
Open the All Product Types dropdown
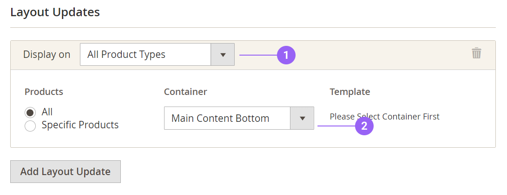[145, 55]
